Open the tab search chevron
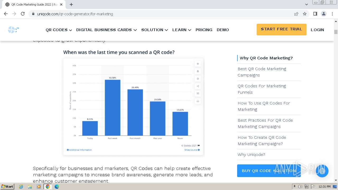This screenshot has height=190, width=338. (307, 4)
